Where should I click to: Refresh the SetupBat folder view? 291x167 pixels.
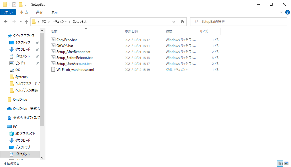(182, 22)
